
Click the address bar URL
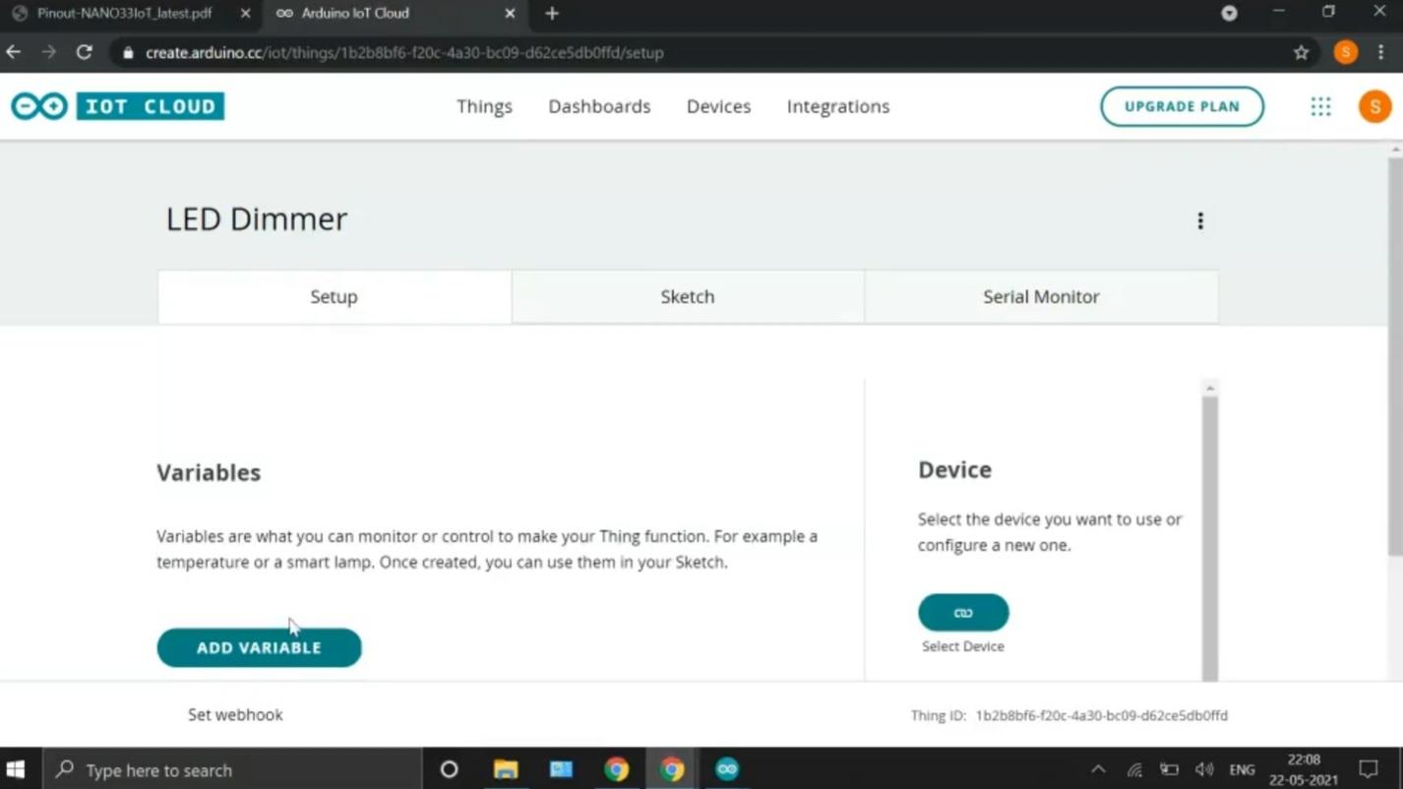(x=404, y=53)
